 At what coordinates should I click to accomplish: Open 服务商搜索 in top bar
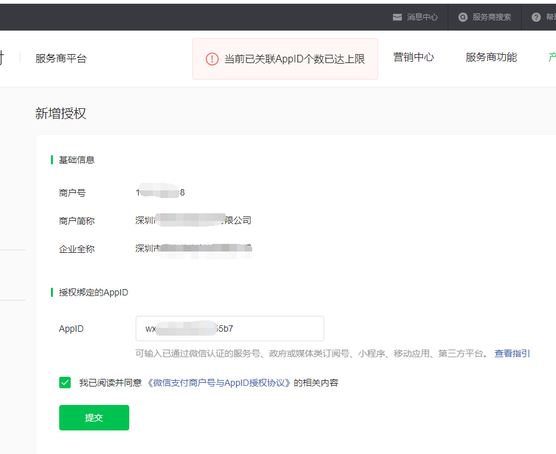point(492,17)
